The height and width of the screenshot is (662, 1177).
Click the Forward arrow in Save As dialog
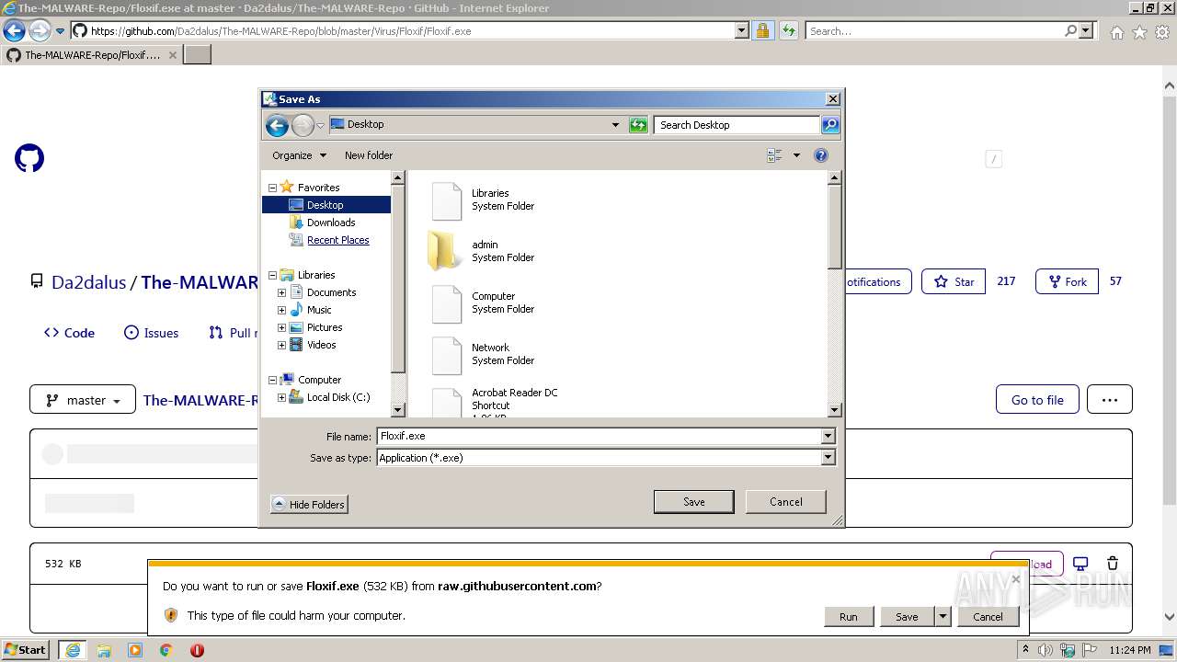pyautogui.click(x=303, y=125)
